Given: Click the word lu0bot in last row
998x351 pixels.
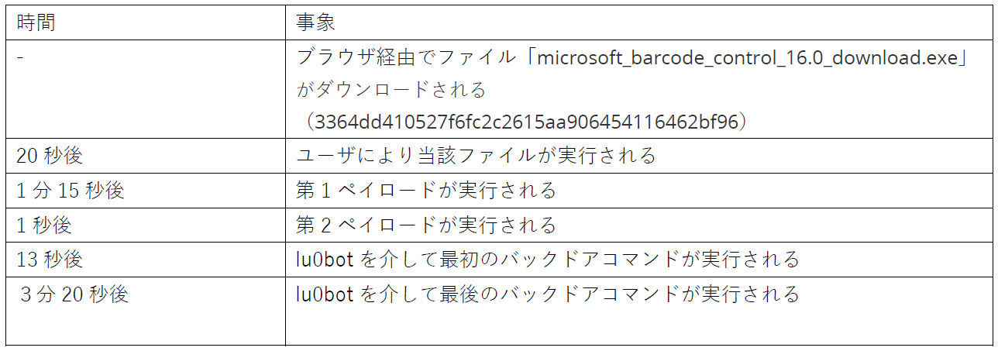Looking at the screenshot, I should click(325, 294).
